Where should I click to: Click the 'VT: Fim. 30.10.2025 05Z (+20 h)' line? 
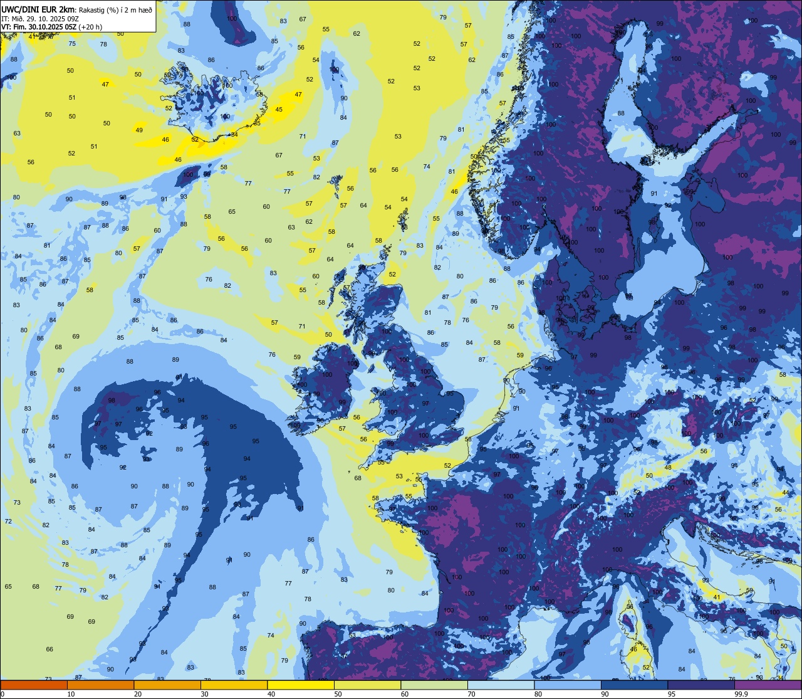tap(51, 27)
